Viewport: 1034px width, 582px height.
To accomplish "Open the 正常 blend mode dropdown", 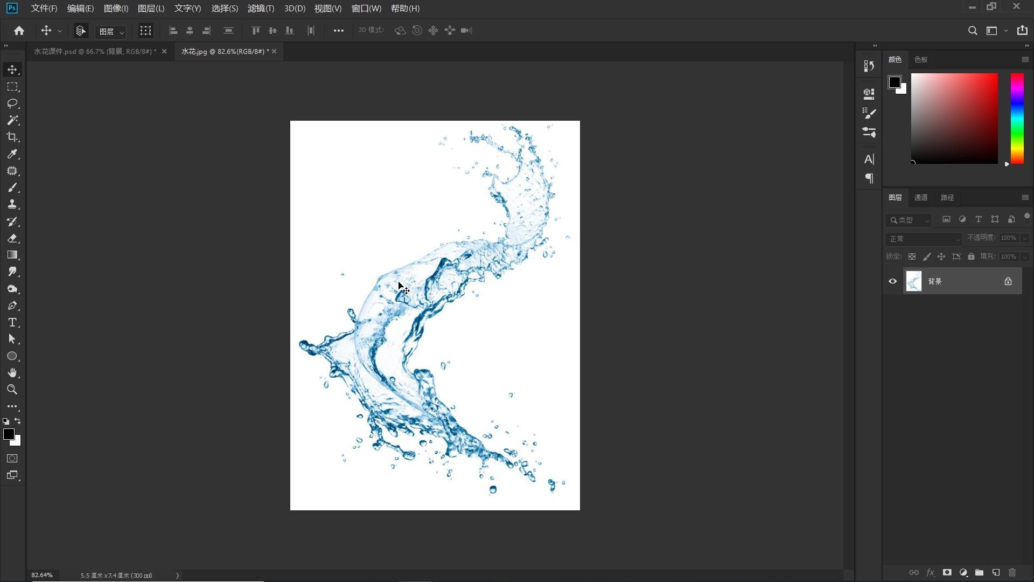I will 924,239.
